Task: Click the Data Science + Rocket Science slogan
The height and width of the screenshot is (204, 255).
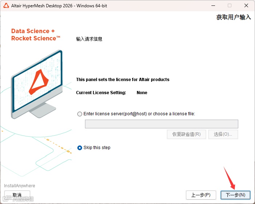Action: coord(36,35)
